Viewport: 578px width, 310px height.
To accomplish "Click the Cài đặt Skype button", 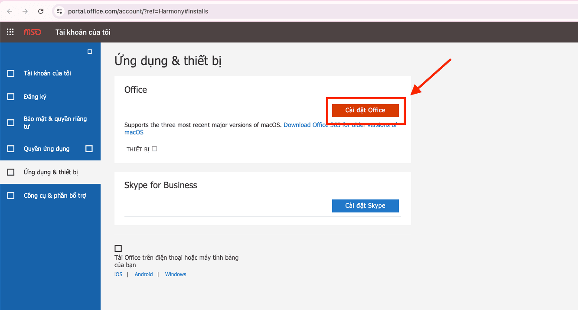I will tap(365, 206).
